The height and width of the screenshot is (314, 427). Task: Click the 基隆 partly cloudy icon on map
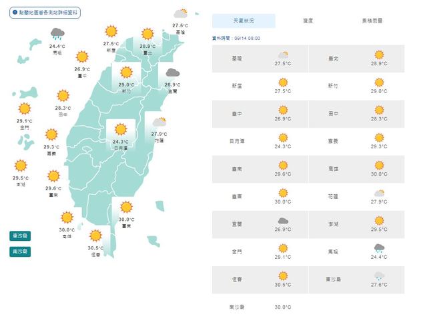[179, 14]
